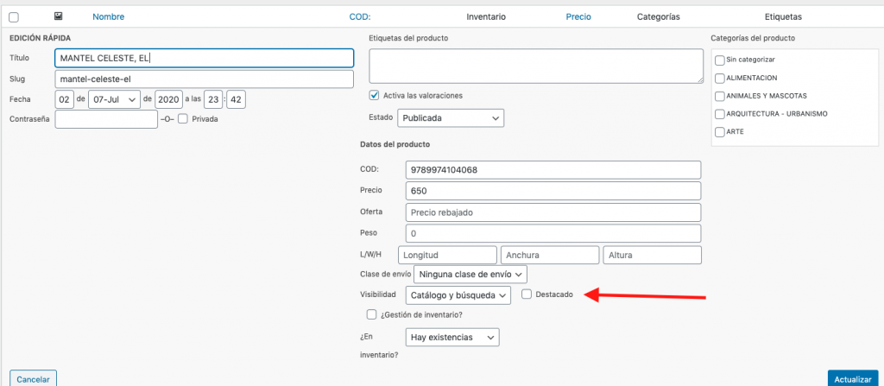Enable the Destacado checkbox

(x=526, y=294)
